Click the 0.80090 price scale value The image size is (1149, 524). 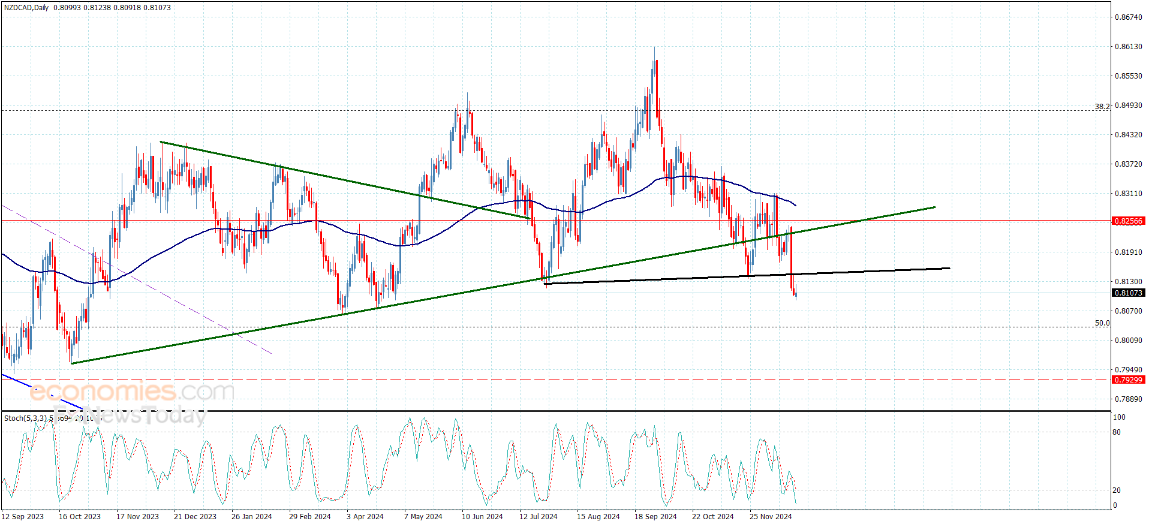point(1128,341)
